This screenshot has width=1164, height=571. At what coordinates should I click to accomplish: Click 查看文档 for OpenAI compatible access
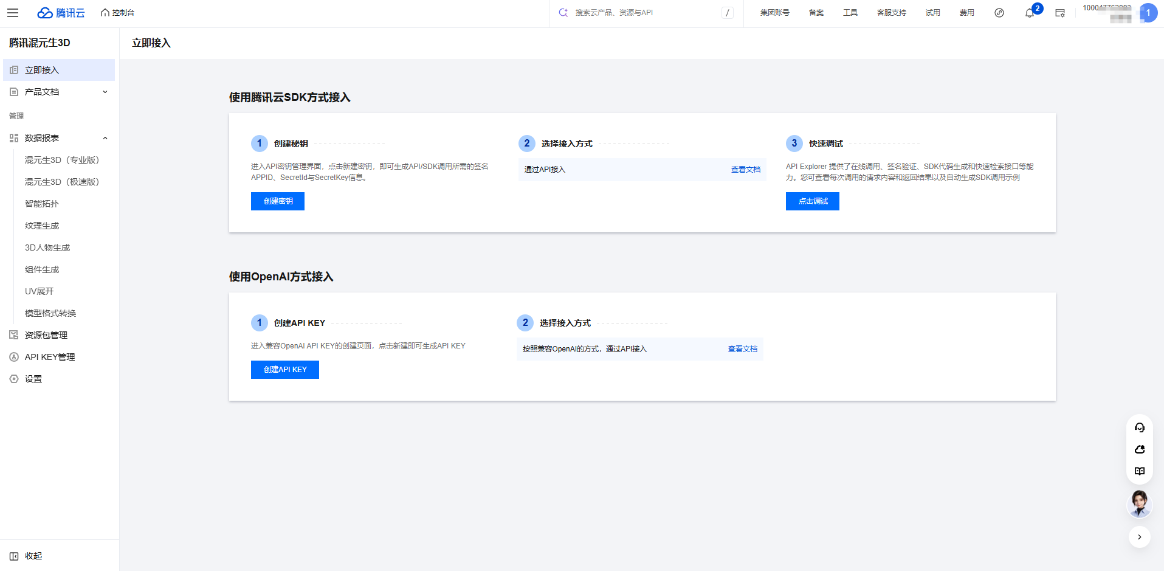point(743,349)
